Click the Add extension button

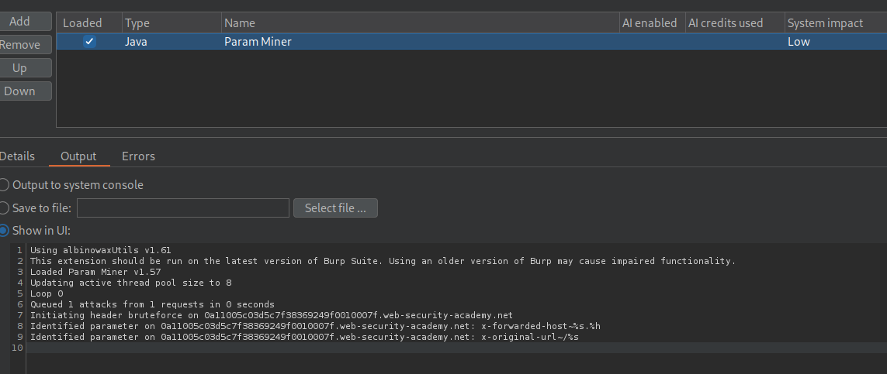coord(20,21)
